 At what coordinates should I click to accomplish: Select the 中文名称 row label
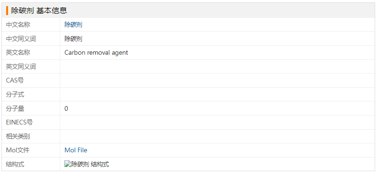click(18, 25)
